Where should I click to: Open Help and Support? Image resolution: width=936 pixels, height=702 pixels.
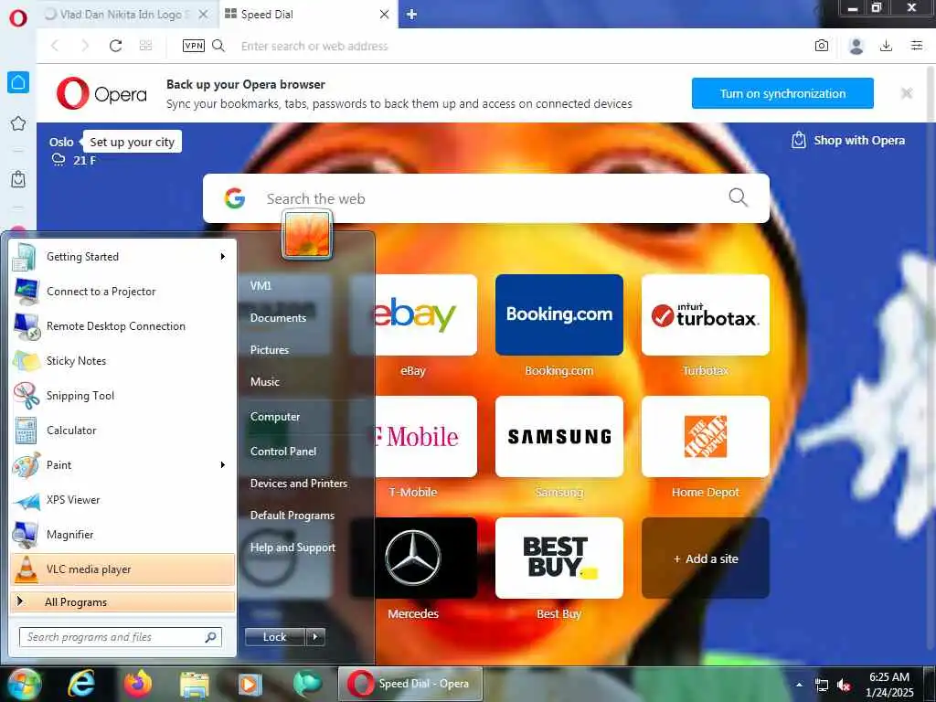(293, 548)
